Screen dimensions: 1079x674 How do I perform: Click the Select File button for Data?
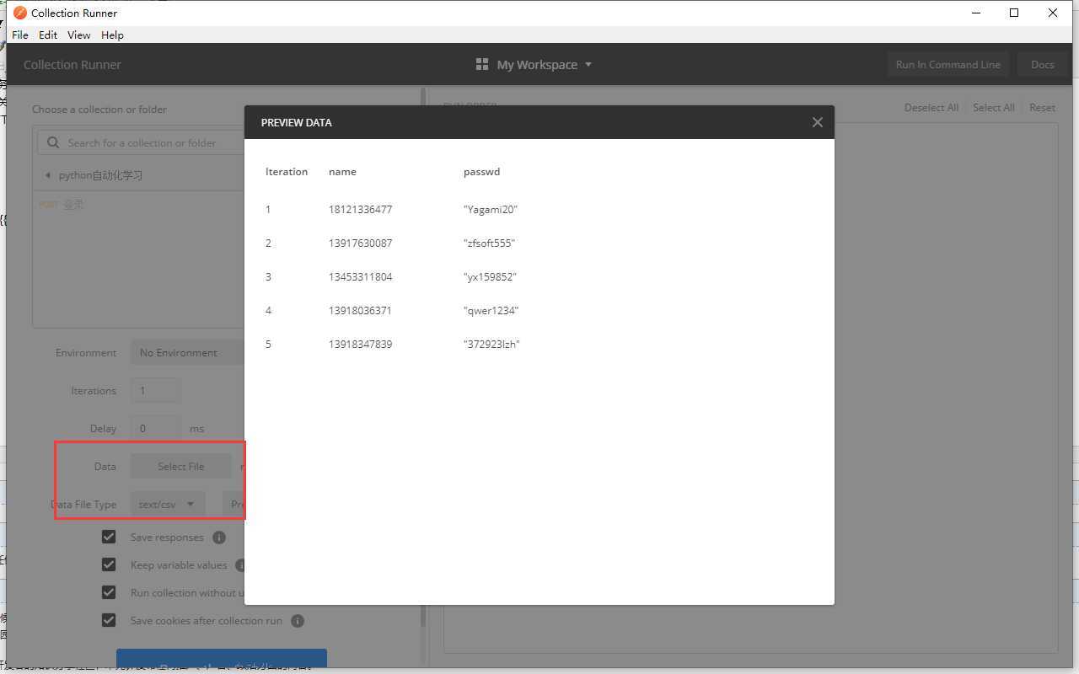(181, 466)
